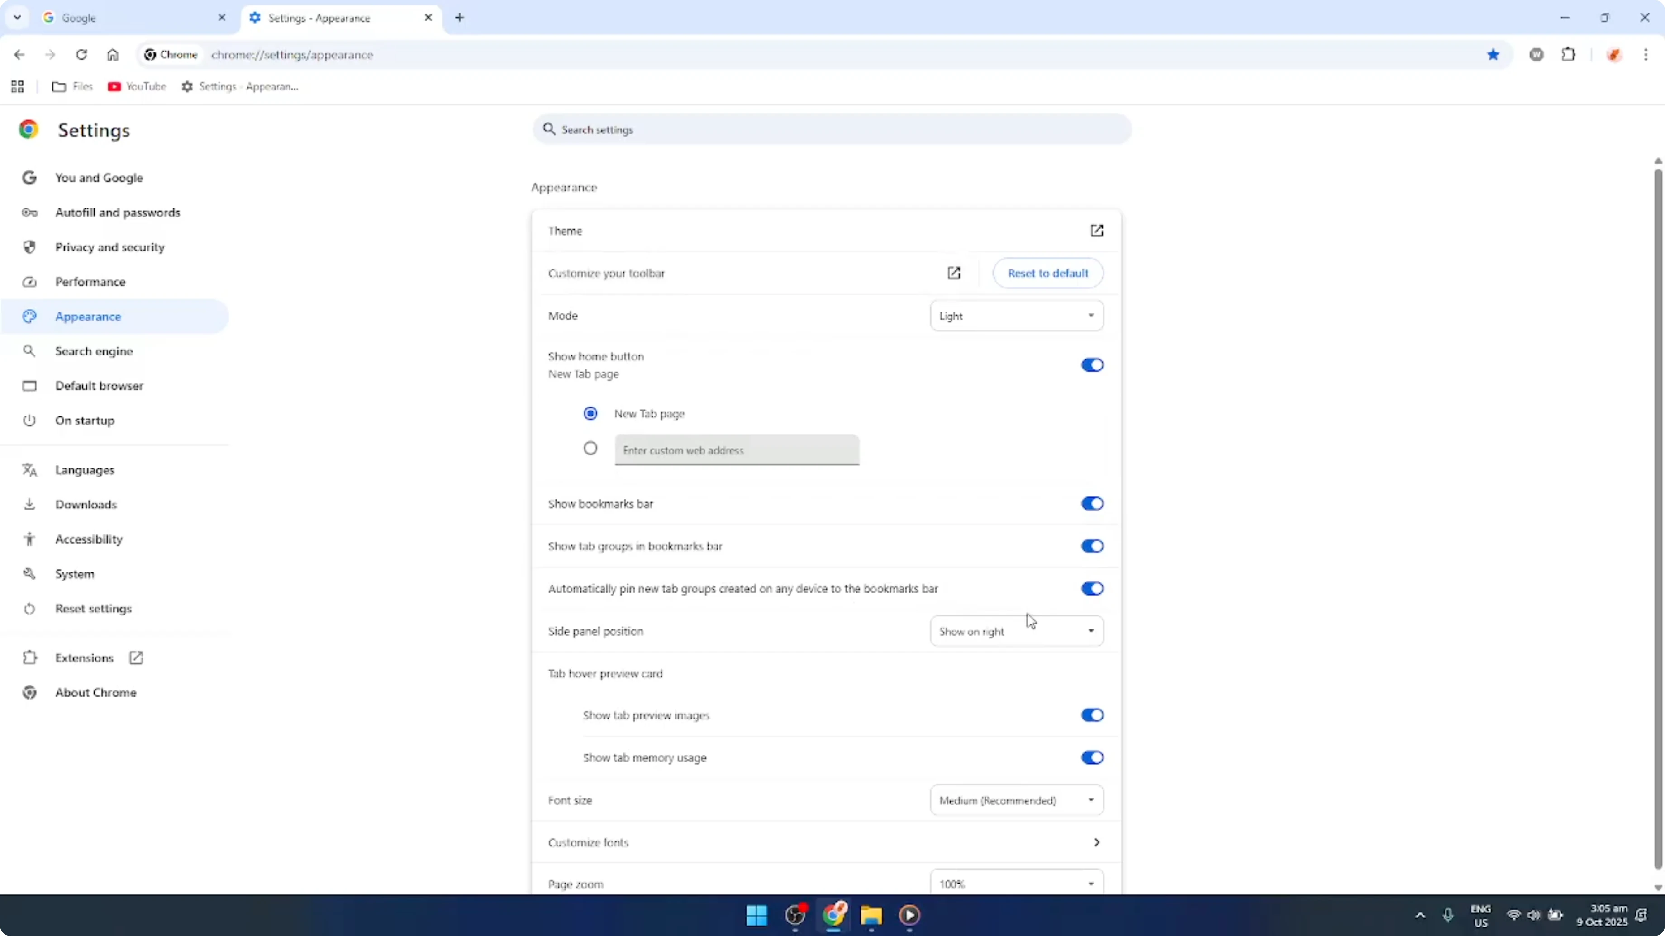Open Settings - Appearance bookmark
Viewport: 1665px width, 936px height.
[240, 86]
